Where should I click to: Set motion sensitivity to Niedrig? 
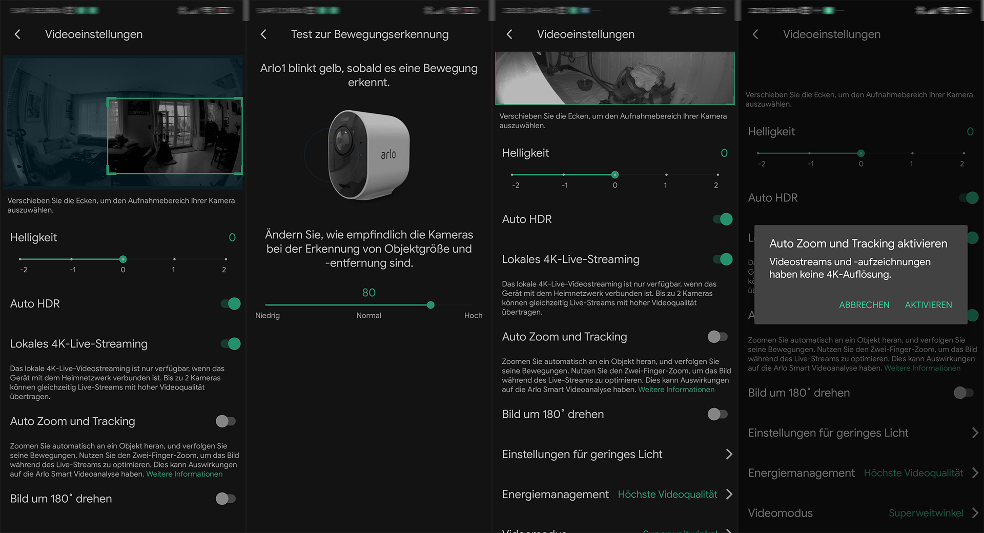pyautogui.click(x=266, y=305)
